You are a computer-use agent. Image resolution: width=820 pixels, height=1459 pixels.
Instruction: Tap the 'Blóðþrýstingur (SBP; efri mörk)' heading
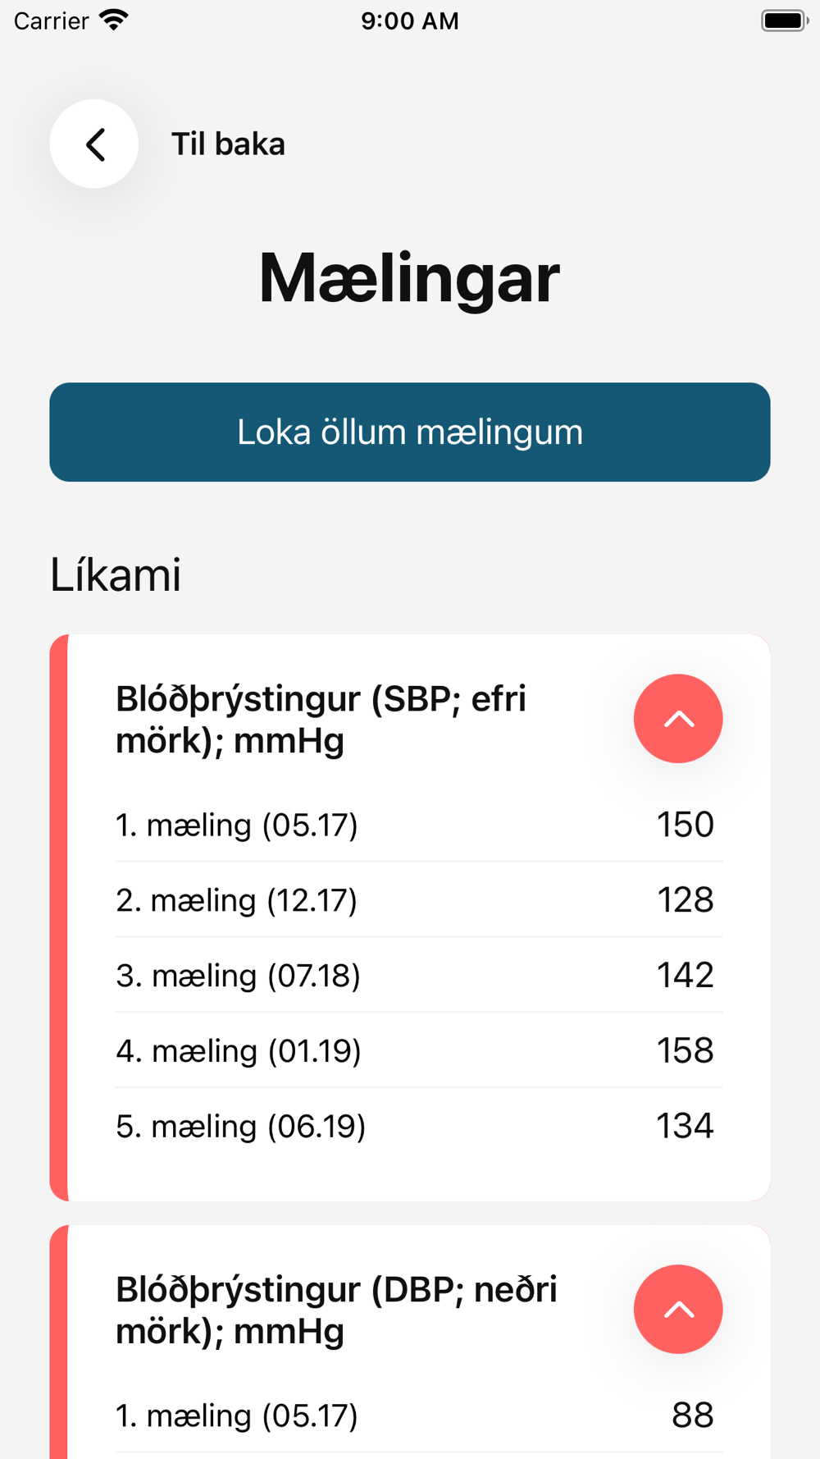point(321,720)
